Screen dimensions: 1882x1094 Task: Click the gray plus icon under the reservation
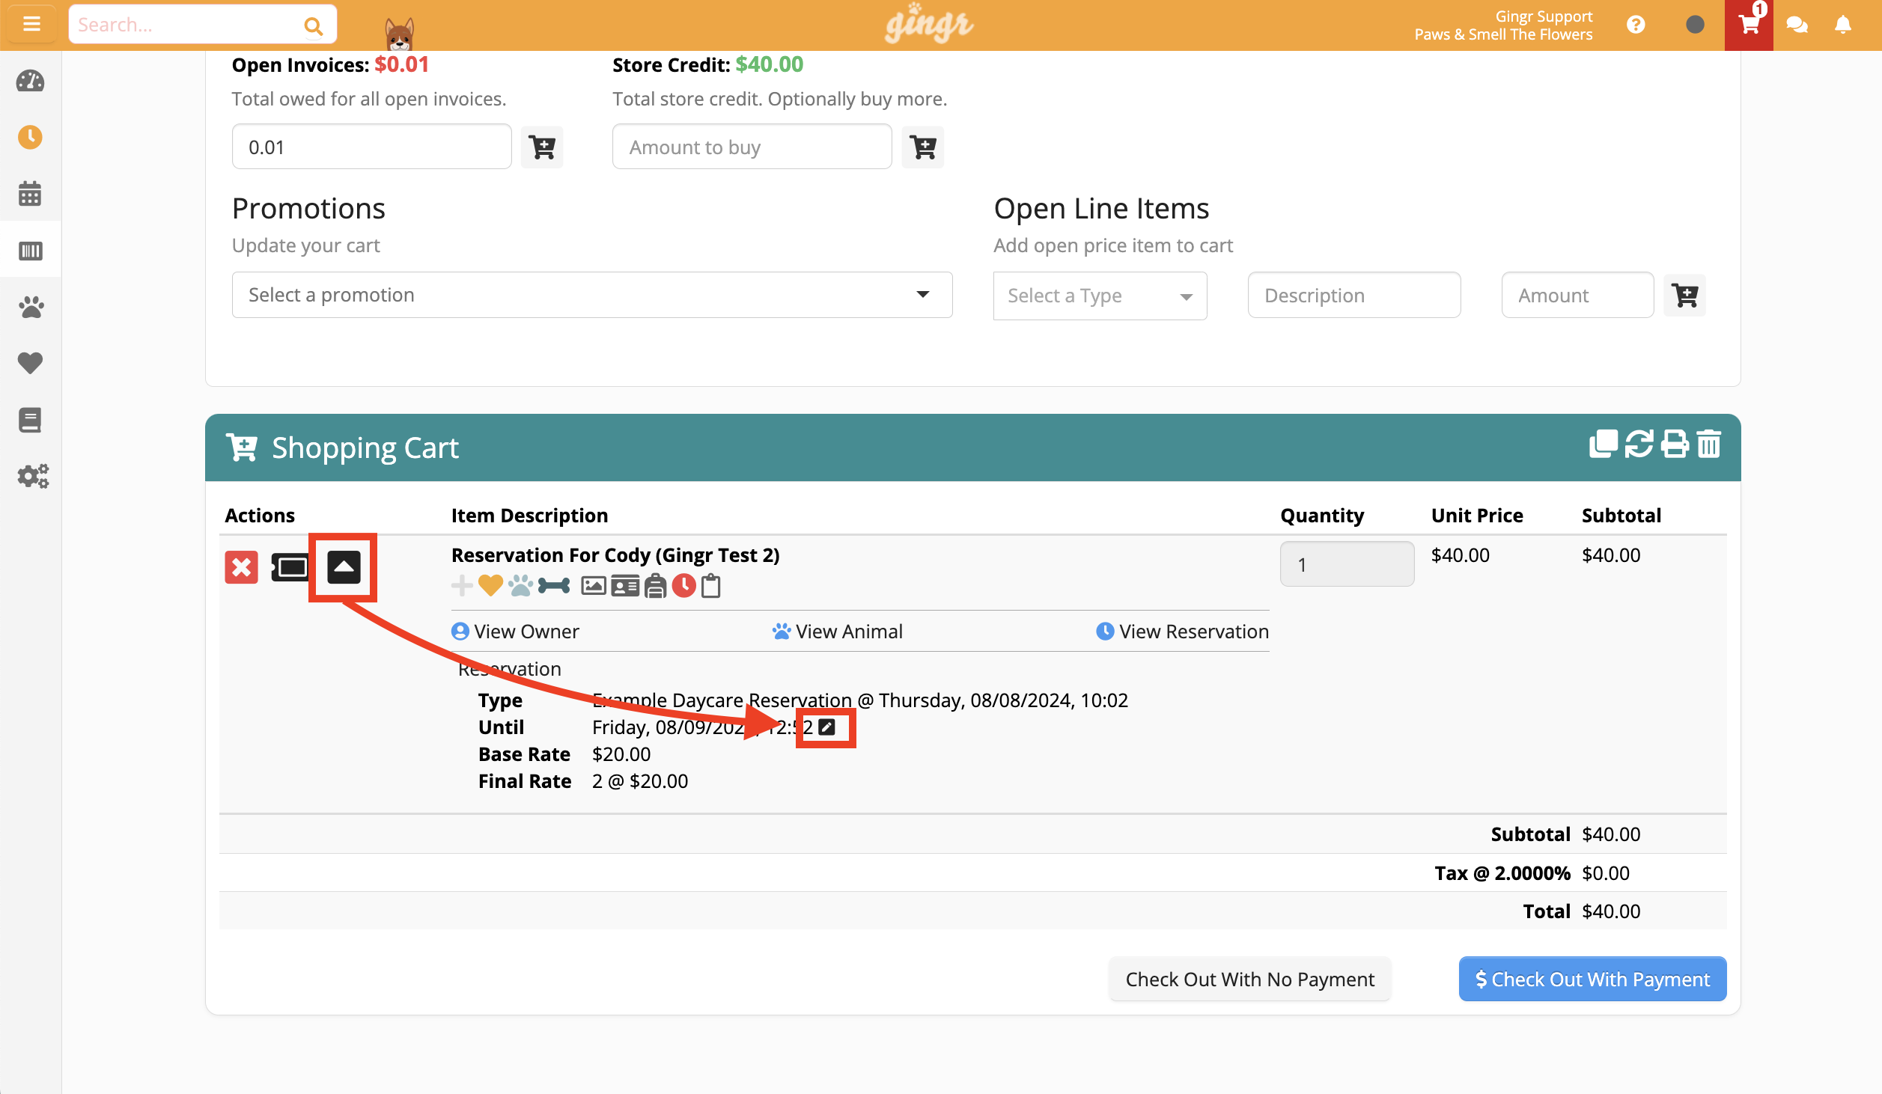(462, 585)
